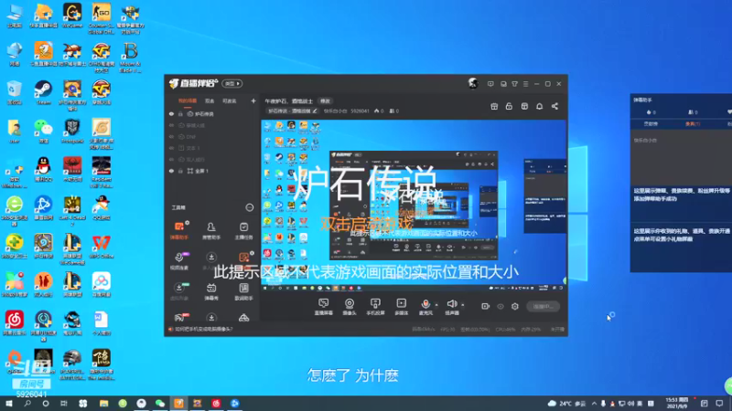Open the skin icon in the title bar
The image size is (732, 411).
point(514,84)
